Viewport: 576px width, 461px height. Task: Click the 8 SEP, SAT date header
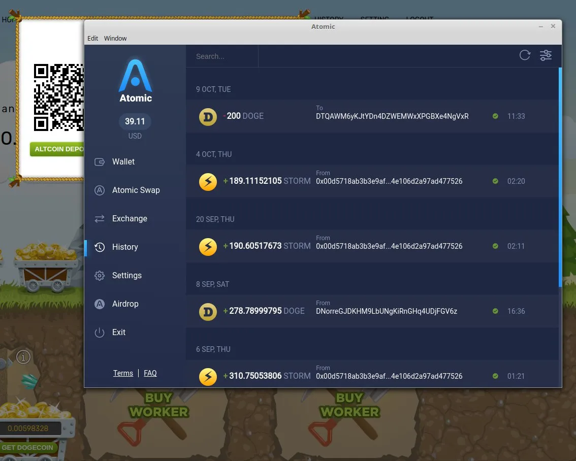tap(212, 284)
